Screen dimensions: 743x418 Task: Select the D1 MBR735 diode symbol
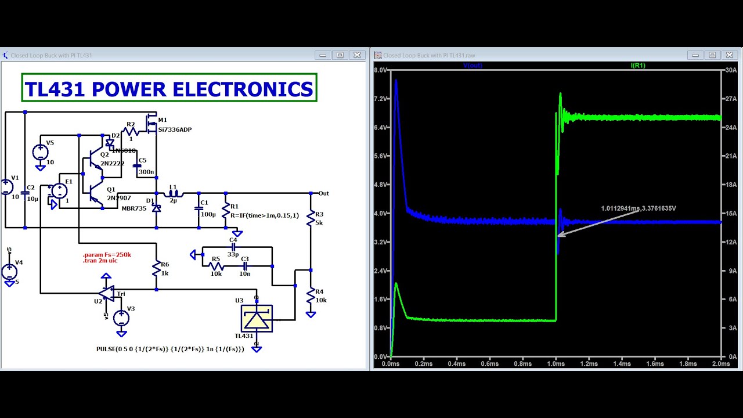tap(156, 208)
